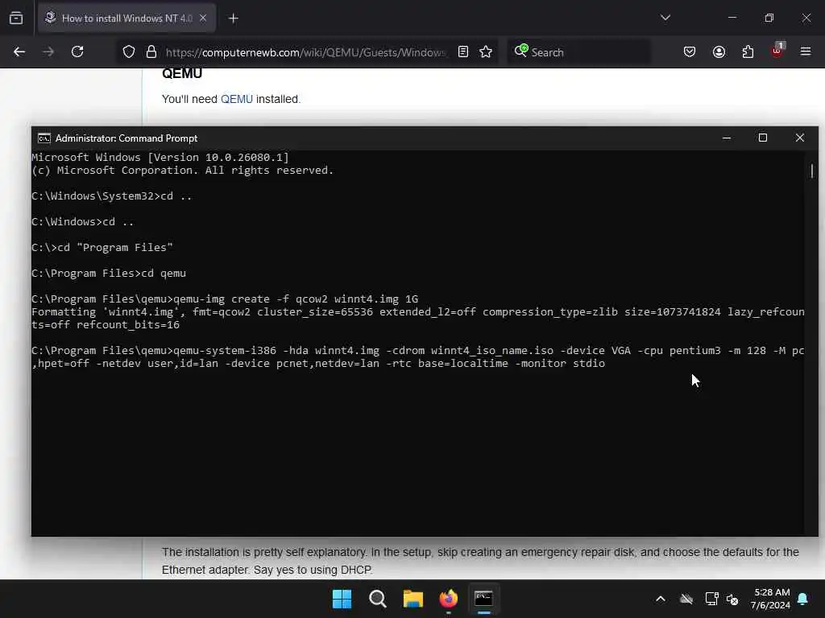Click the Command Prompt vertical scrollbar thumb

pyautogui.click(x=812, y=171)
